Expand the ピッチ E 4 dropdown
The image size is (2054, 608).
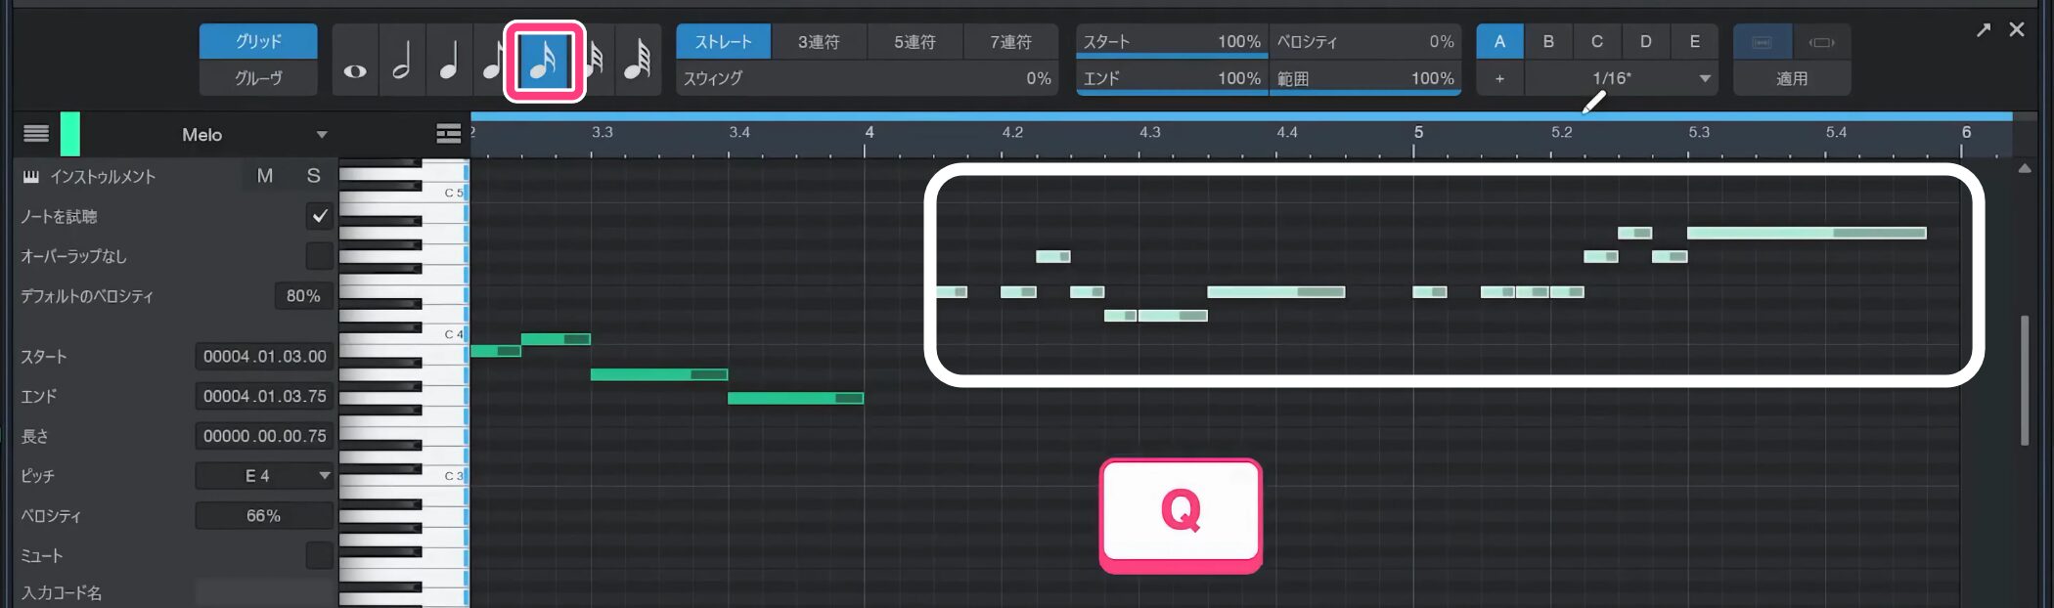(x=324, y=476)
